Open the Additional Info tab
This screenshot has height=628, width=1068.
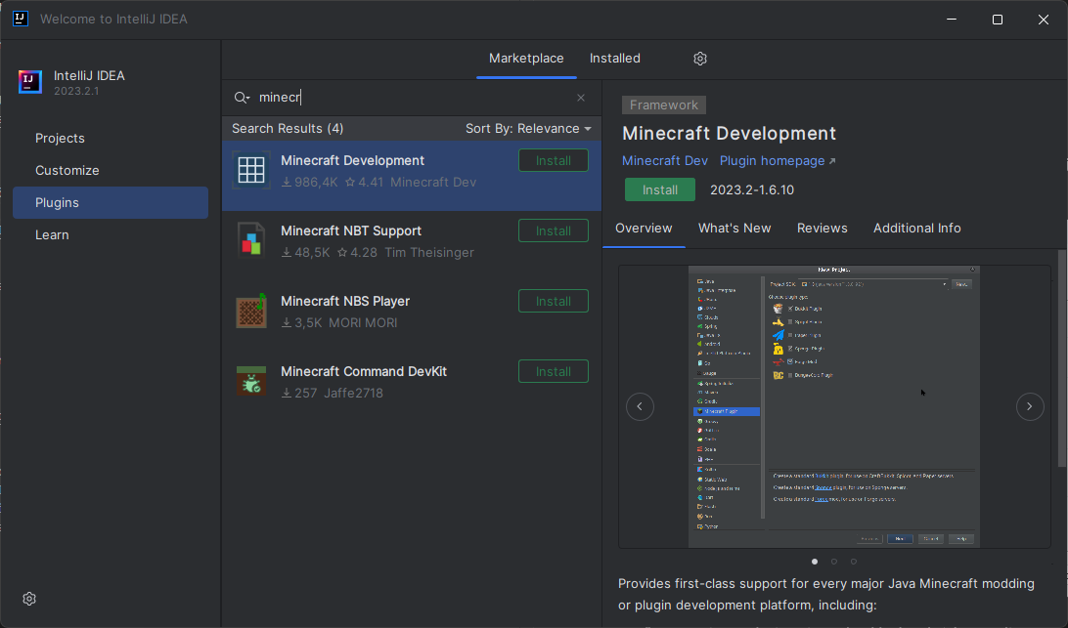coord(916,229)
